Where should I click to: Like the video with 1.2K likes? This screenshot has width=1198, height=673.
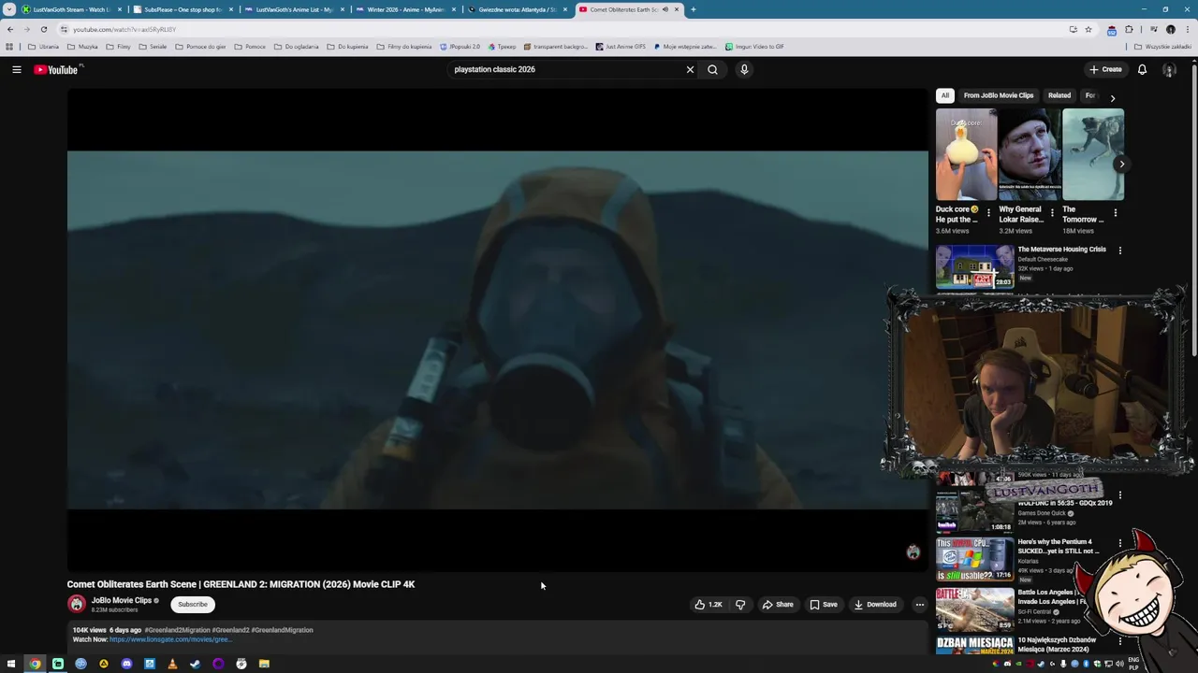click(709, 605)
